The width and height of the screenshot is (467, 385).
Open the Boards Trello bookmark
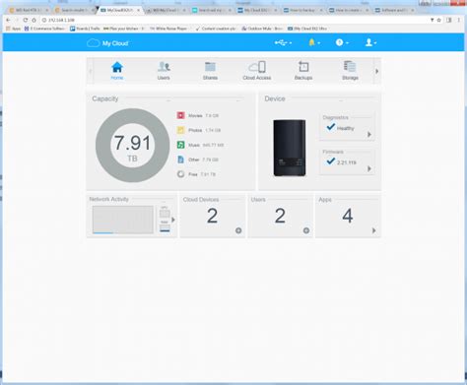pos(85,29)
